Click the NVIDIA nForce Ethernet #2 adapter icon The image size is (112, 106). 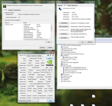click(x=64, y=69)
